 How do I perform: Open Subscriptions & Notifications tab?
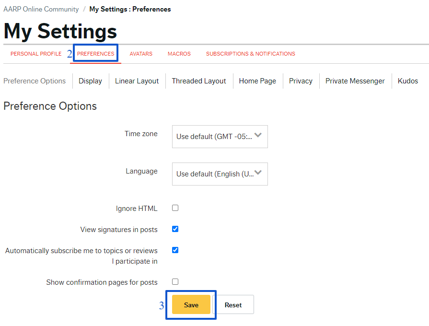coord(250,54)
